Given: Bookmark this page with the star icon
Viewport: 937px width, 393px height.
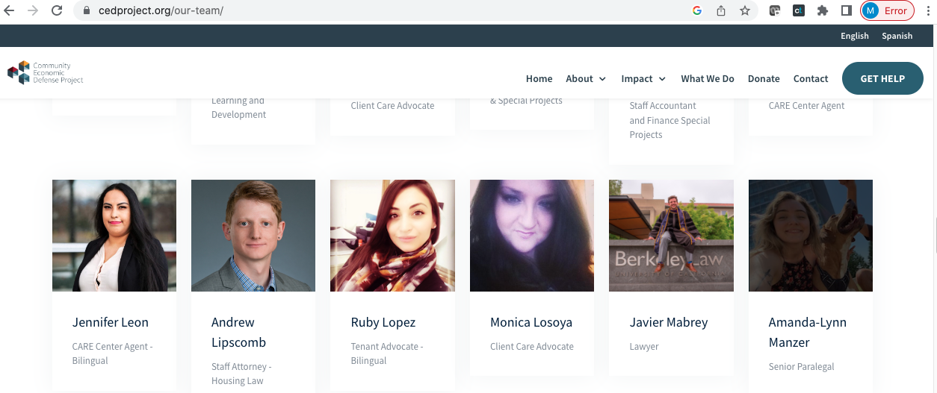Looking at the screenshot, I should tap(744, 10).
